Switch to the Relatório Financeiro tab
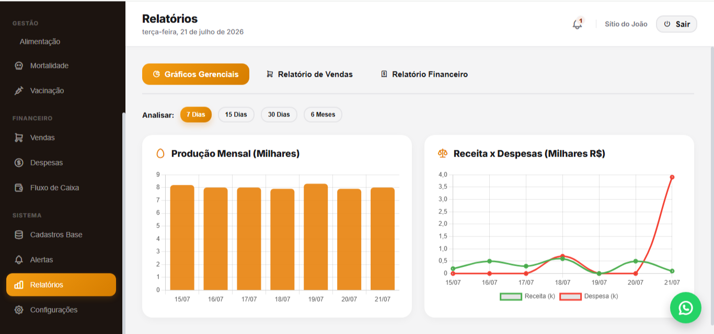Image resolution: width=714 pixels, height=334 pixels. point(424,74)
